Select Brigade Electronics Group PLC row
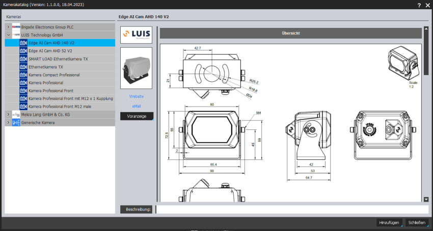The image size is (433, 231). pos(60,27)
